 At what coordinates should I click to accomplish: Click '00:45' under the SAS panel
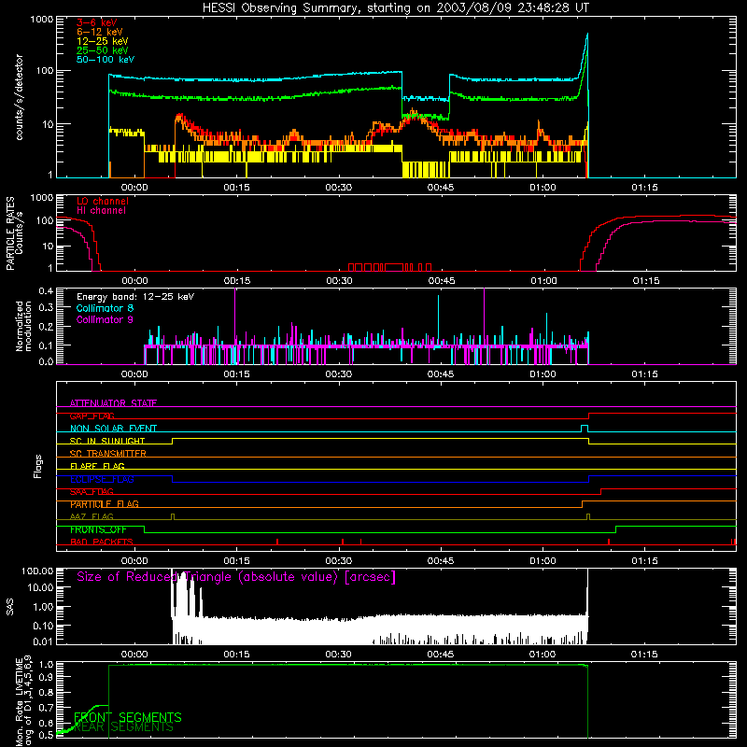pos(441,655)
